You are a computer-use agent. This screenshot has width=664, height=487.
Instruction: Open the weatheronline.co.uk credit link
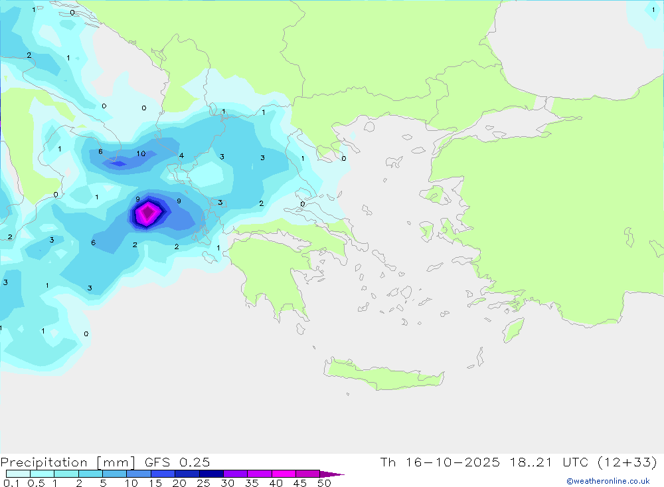coord(608,481)
